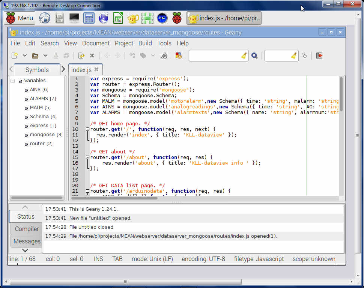
Task: Click the open file folder icon
Action: coord(35,55)
